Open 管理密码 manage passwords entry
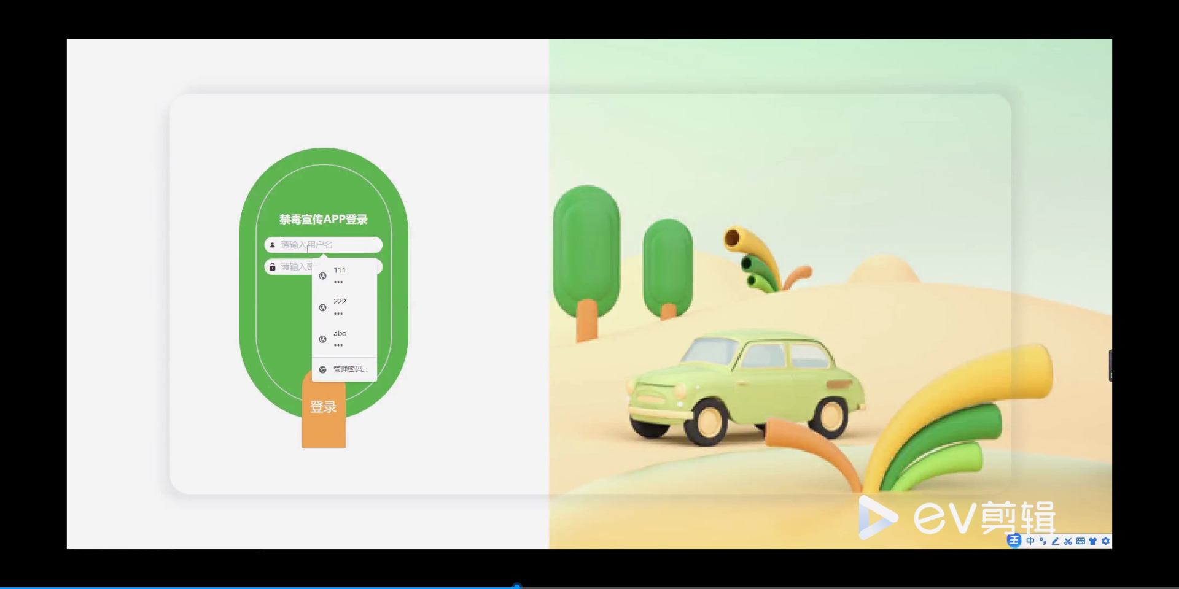Viewport: 1179px width, 589px height. [x=344, y=369]
